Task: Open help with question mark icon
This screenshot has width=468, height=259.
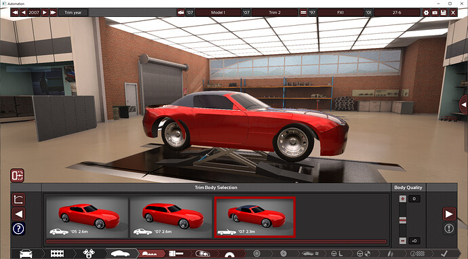Action: [18, 229]
